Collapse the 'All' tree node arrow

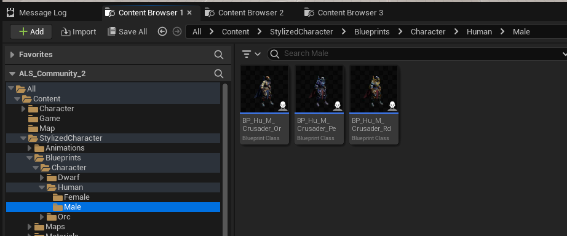(12, 88)
